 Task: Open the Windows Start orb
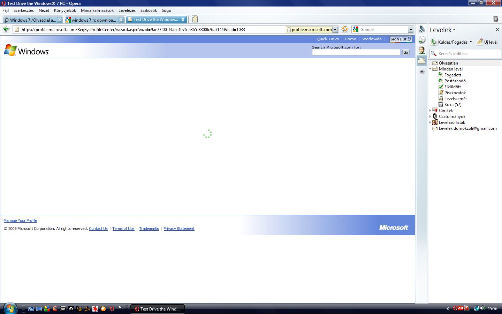(10, 308)
